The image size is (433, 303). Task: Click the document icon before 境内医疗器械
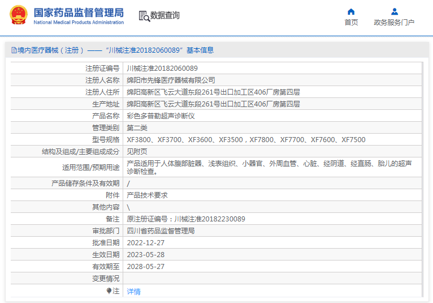click(14, 50)
